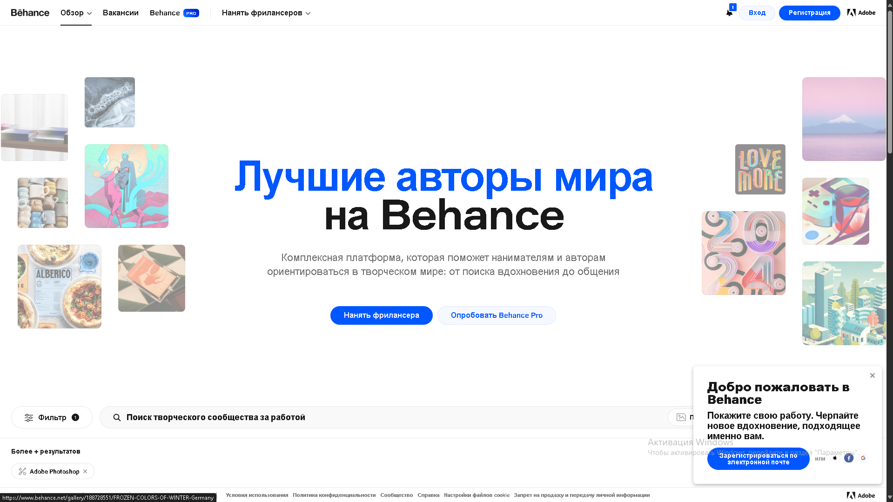
Task: Select the Google sign-in icon
Action: pyautogui.click(x=863, y=458)
